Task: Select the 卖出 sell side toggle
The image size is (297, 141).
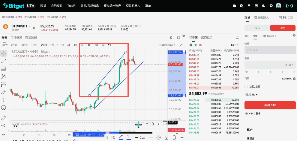Action: point(283,28)
